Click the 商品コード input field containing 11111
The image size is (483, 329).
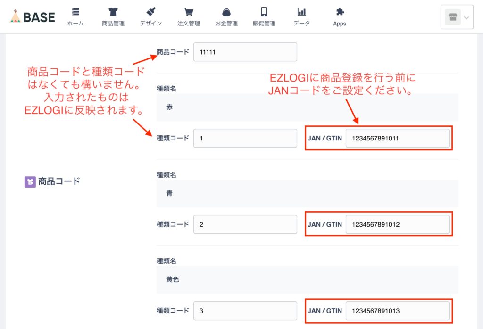click(x=245, y=52)
